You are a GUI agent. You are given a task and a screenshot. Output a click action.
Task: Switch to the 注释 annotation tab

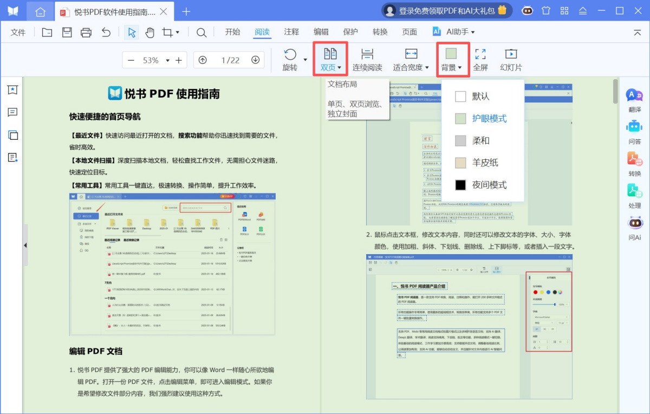(x=291, y=32)
